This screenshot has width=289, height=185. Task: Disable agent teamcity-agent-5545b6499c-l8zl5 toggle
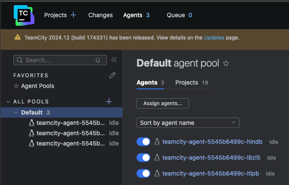coord(143,158)
